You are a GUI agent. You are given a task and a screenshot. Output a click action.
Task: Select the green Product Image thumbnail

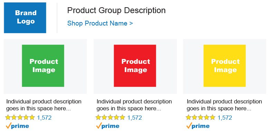pyautogui.click(x=43, y=66)
